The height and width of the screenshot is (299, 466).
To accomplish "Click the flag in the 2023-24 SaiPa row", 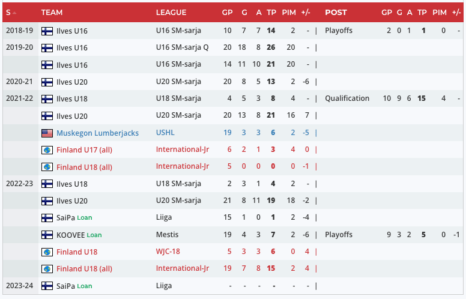I will (47, 286).
